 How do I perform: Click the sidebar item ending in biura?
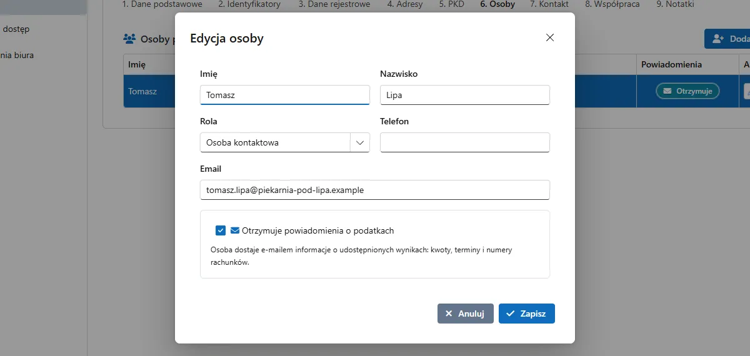(17, 55)
